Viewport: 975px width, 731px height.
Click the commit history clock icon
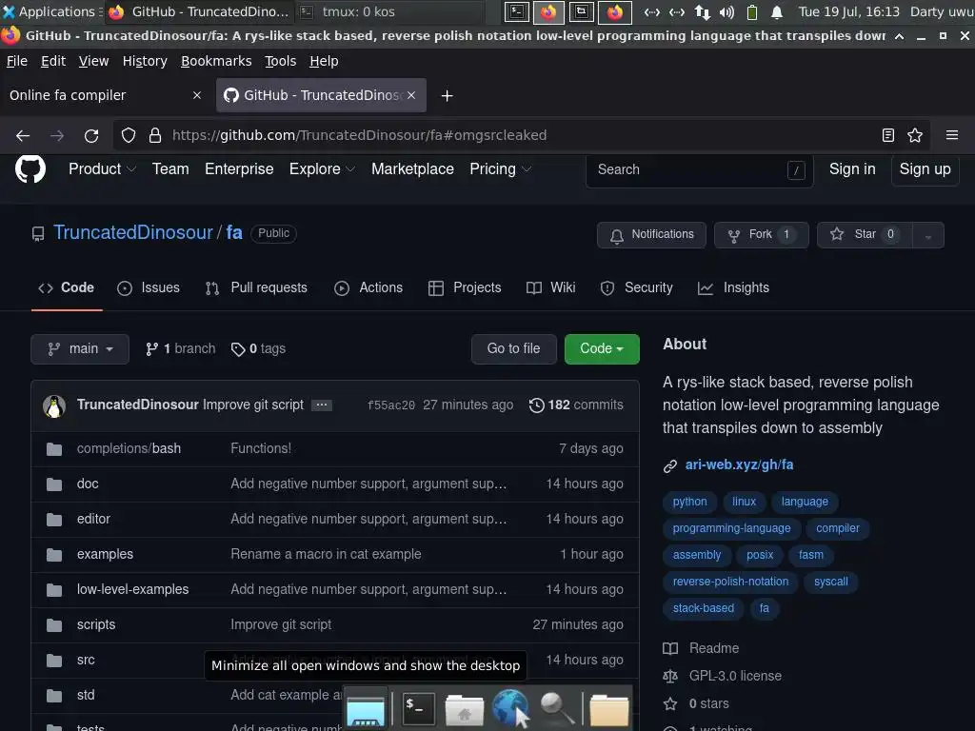coord(536,405)
